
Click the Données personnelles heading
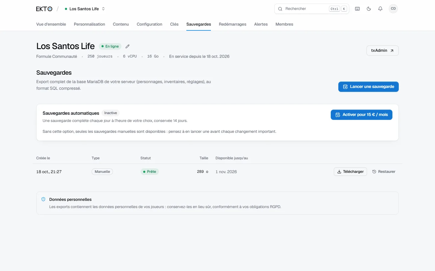click(x=70, y=199)
